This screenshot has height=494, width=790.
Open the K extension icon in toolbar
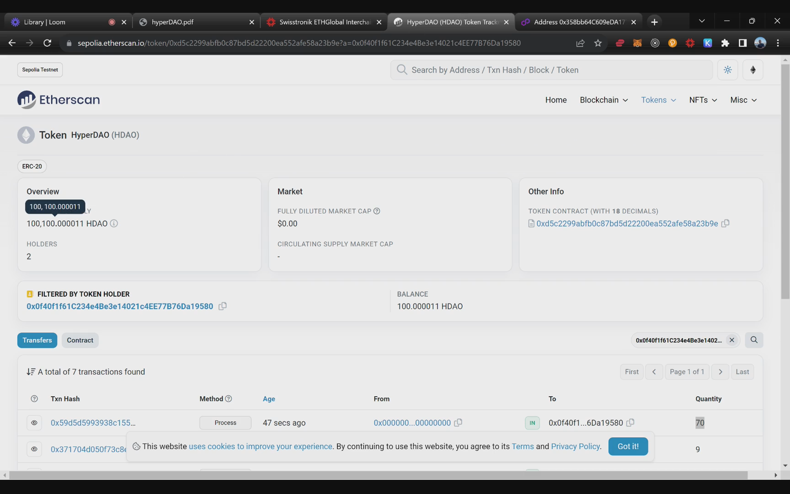click(707, 43)
